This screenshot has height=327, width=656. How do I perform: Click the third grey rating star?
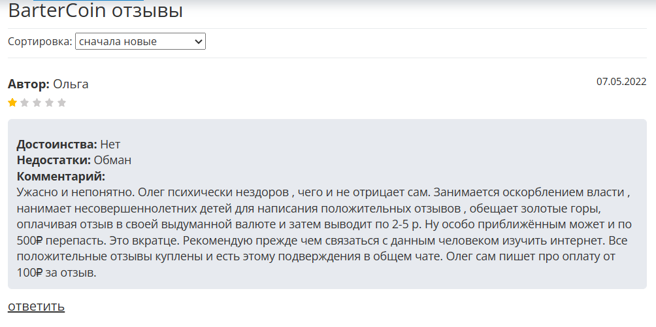tap(37, 103)
